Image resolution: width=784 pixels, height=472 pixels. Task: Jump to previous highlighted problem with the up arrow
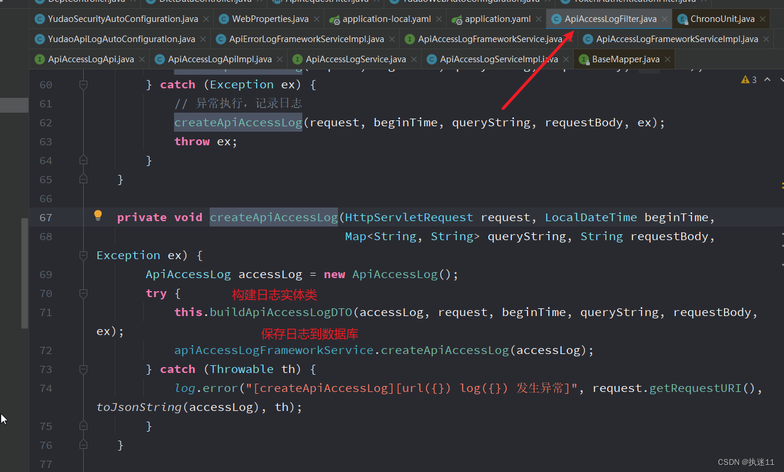767,79
